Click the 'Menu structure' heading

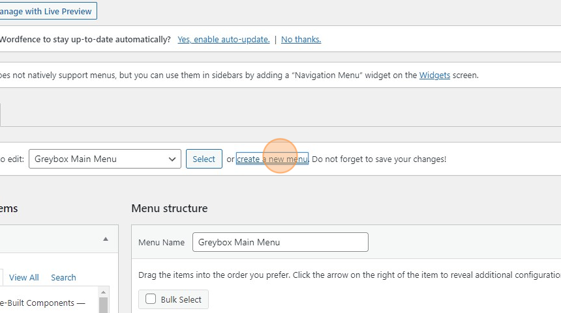169,208
